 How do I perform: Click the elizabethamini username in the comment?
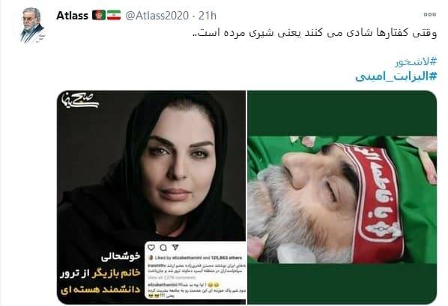point(163,284)
